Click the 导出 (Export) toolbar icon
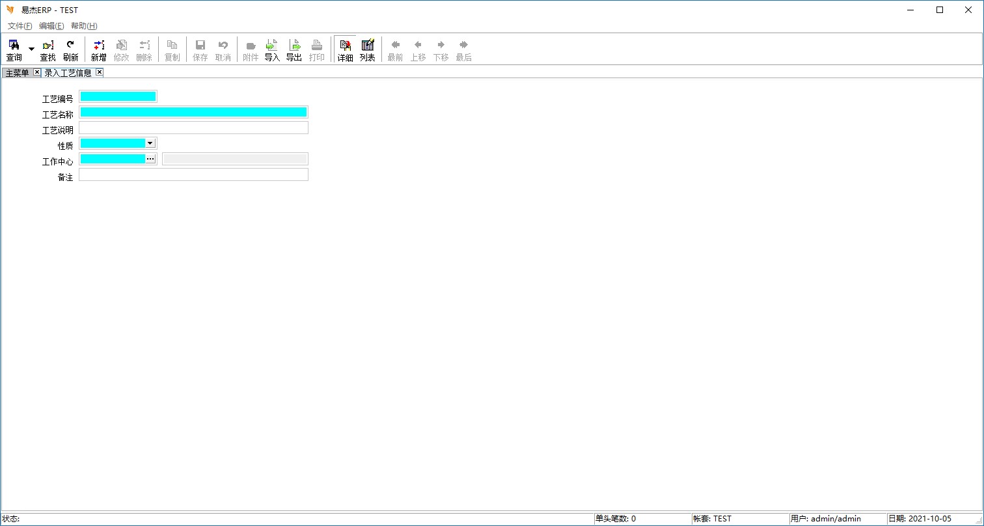 [x=294, y=50]
